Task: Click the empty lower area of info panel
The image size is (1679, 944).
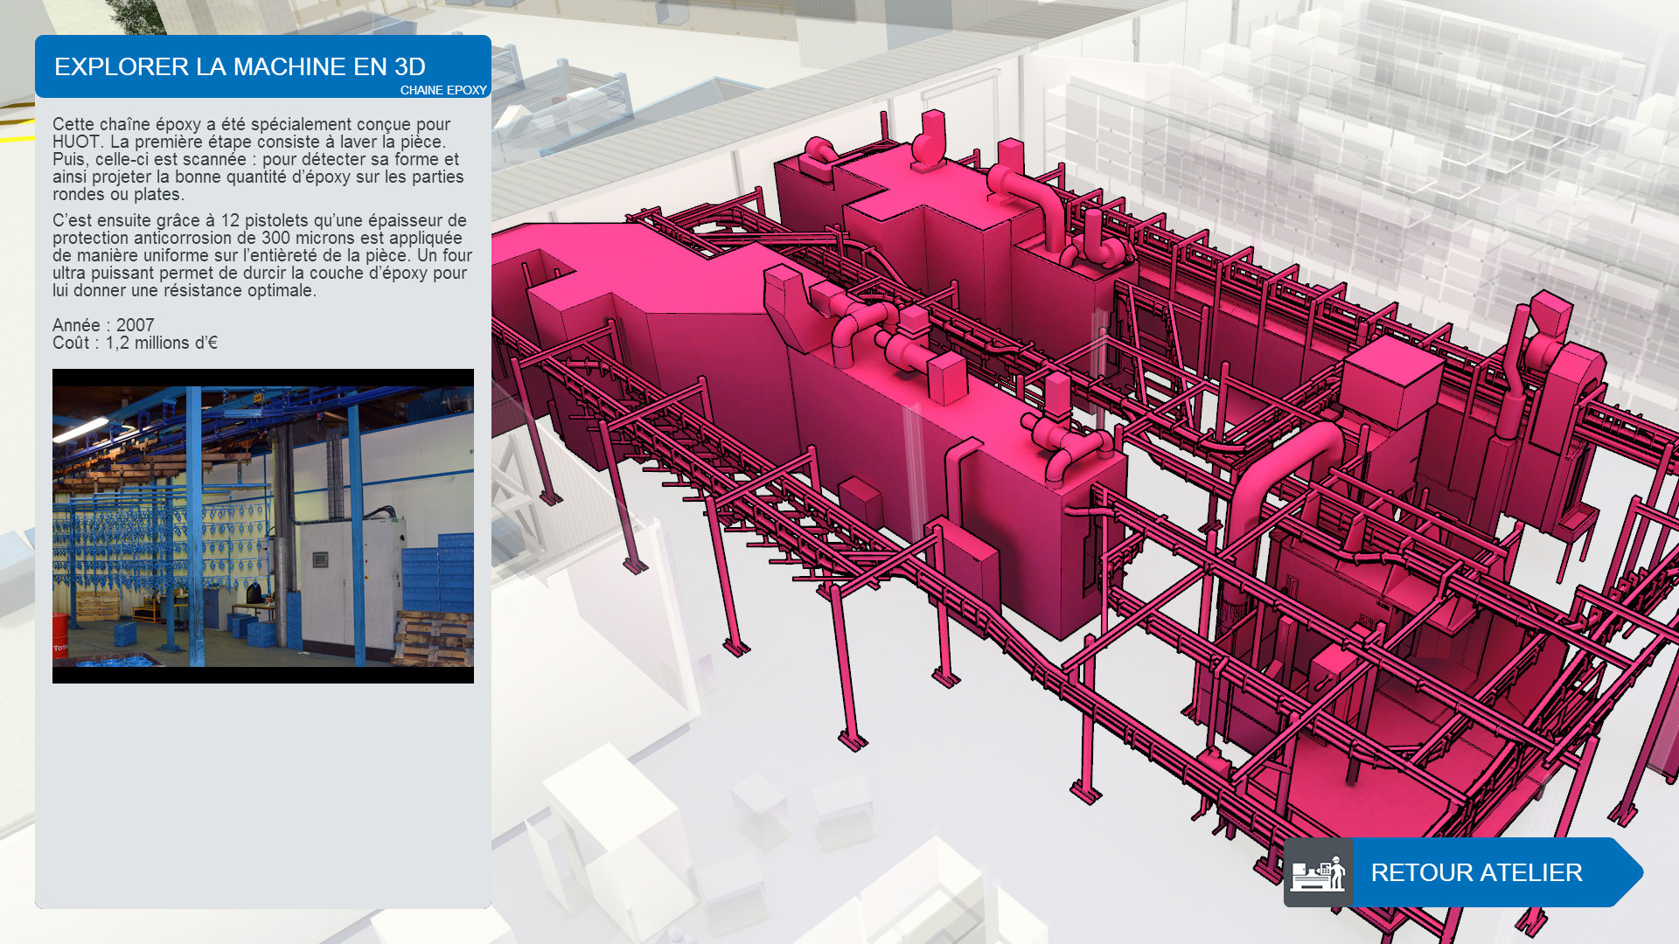Action: pos(262,795)
